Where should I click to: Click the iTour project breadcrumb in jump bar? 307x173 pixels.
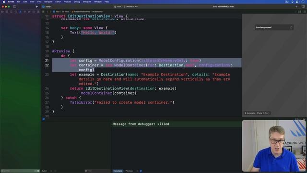pyautogui.click(x=57, y=12)
